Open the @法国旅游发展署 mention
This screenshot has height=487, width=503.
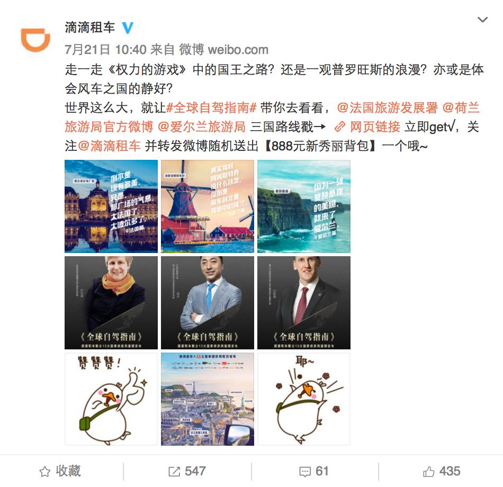(387, 108)
